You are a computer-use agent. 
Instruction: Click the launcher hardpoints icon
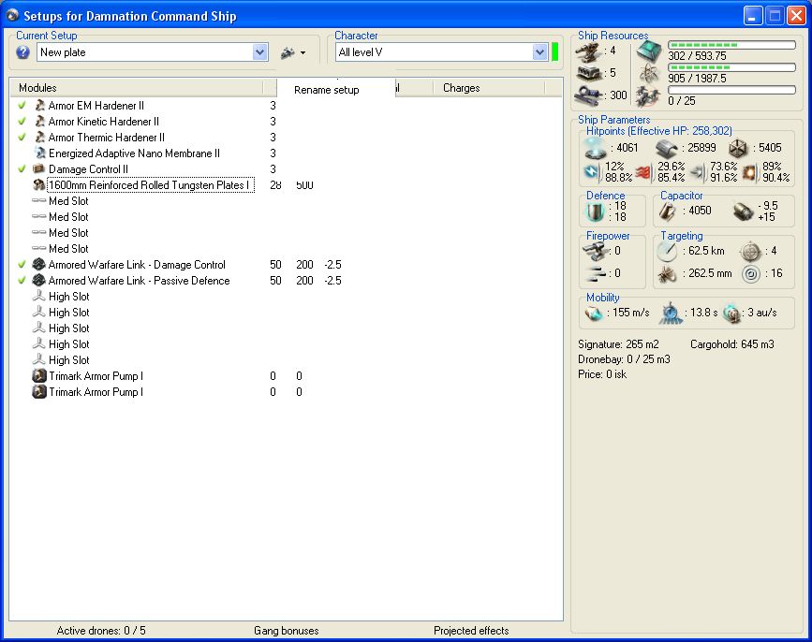tap(589, 73)
